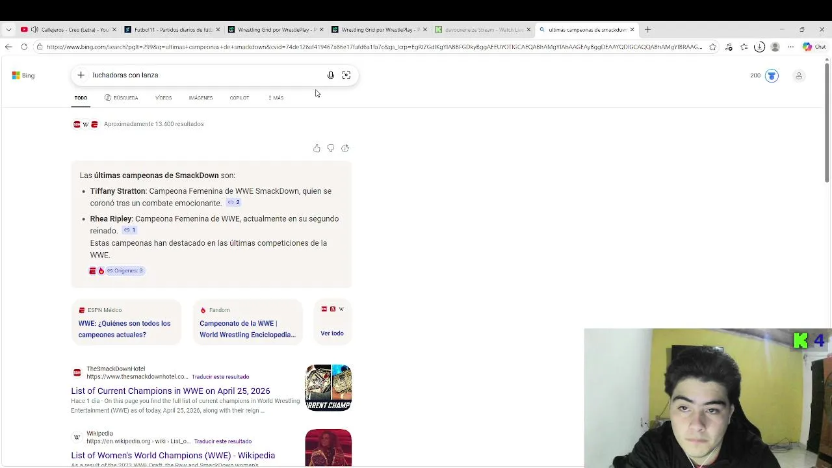Switch to the BÚSQUEDA tab
832x468 pixels.
[x=121, y=97]
